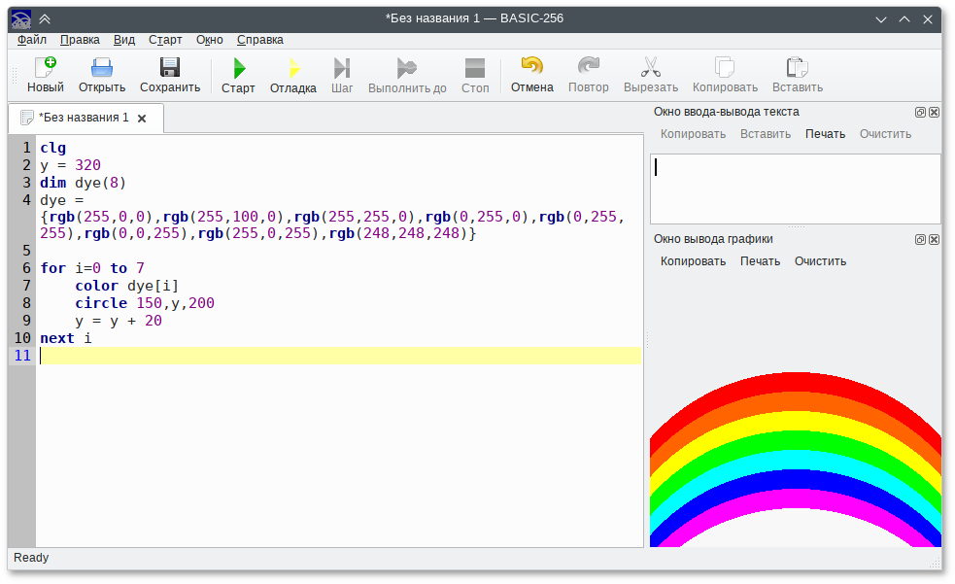
Task: Close the graphics output panel
Action: pos(935,239)
